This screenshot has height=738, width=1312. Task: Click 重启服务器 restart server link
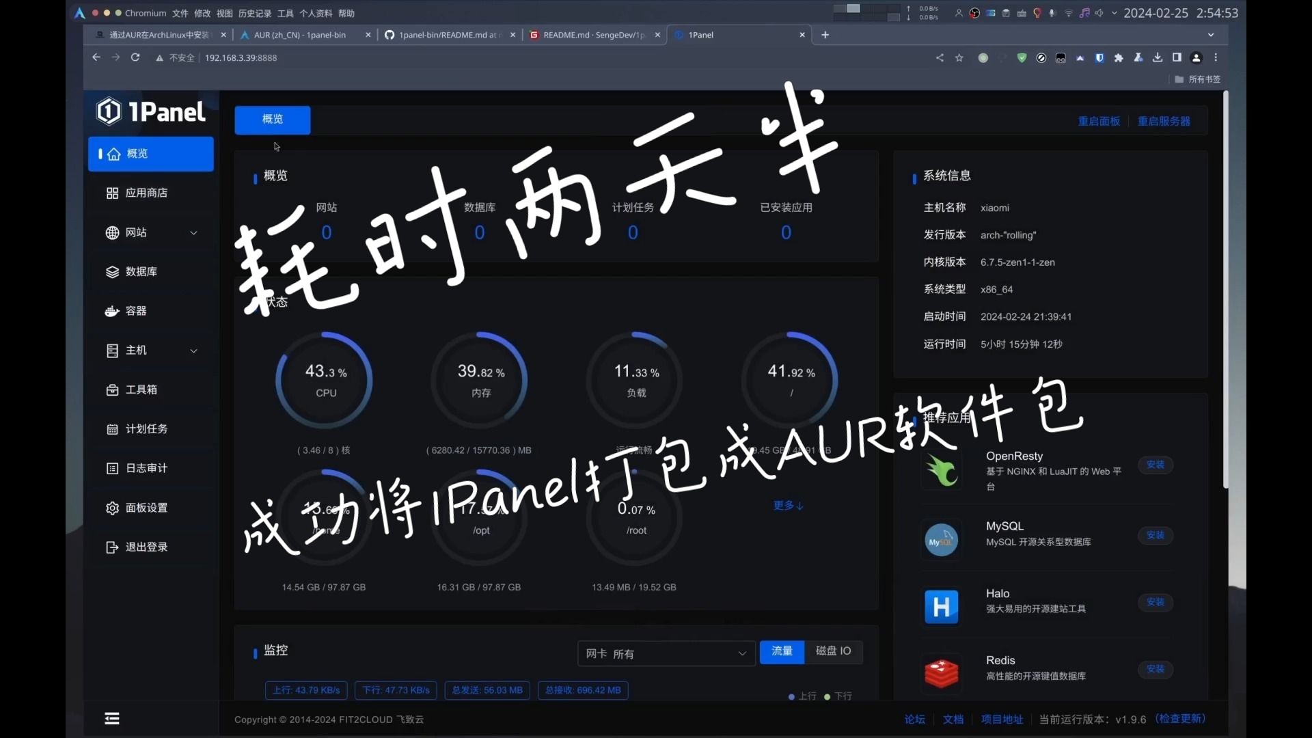[1164, 122]
